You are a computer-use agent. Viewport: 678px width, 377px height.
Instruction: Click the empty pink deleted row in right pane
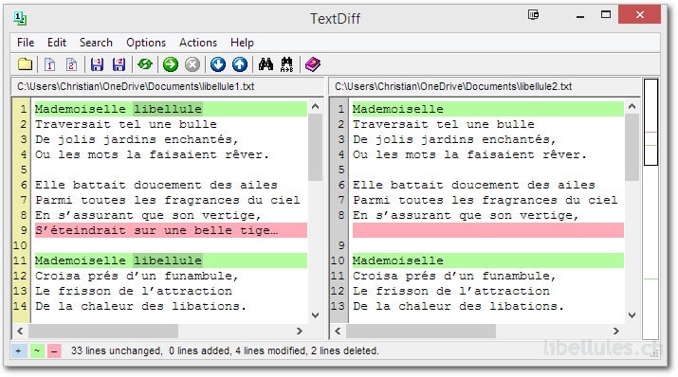point(487,230)
